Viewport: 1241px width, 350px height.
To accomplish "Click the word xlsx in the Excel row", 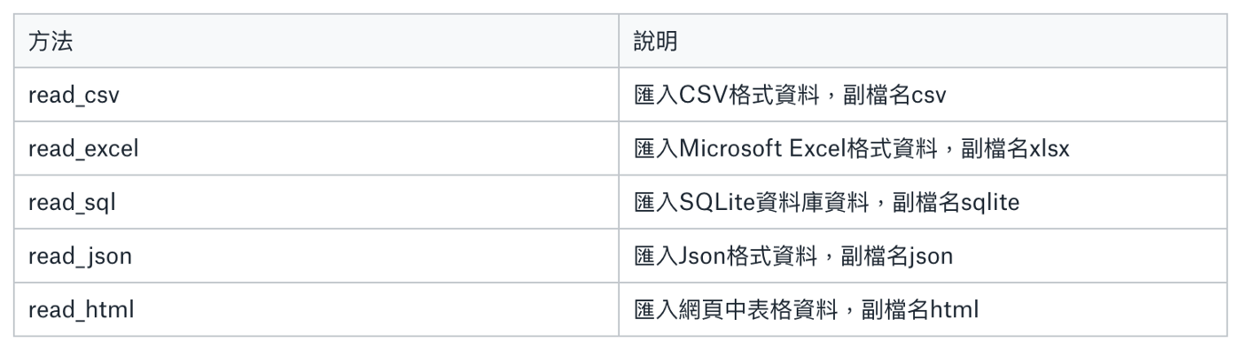I will pos(1050,149).
